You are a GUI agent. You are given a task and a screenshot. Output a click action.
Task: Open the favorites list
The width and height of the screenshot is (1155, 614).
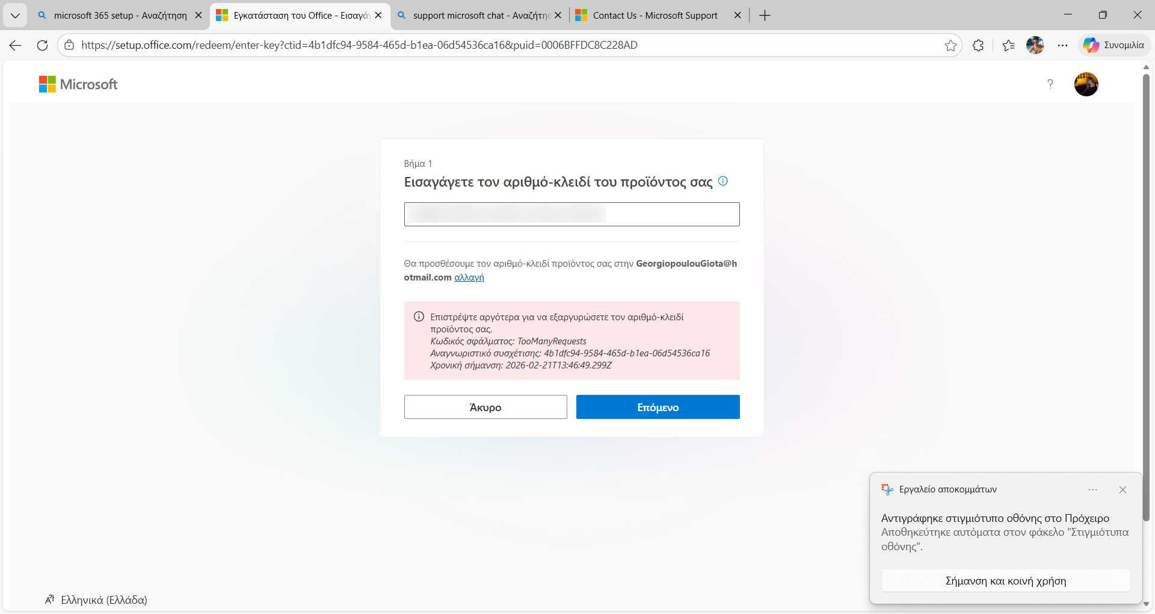pyautogui.click(x=1009, y=45)
